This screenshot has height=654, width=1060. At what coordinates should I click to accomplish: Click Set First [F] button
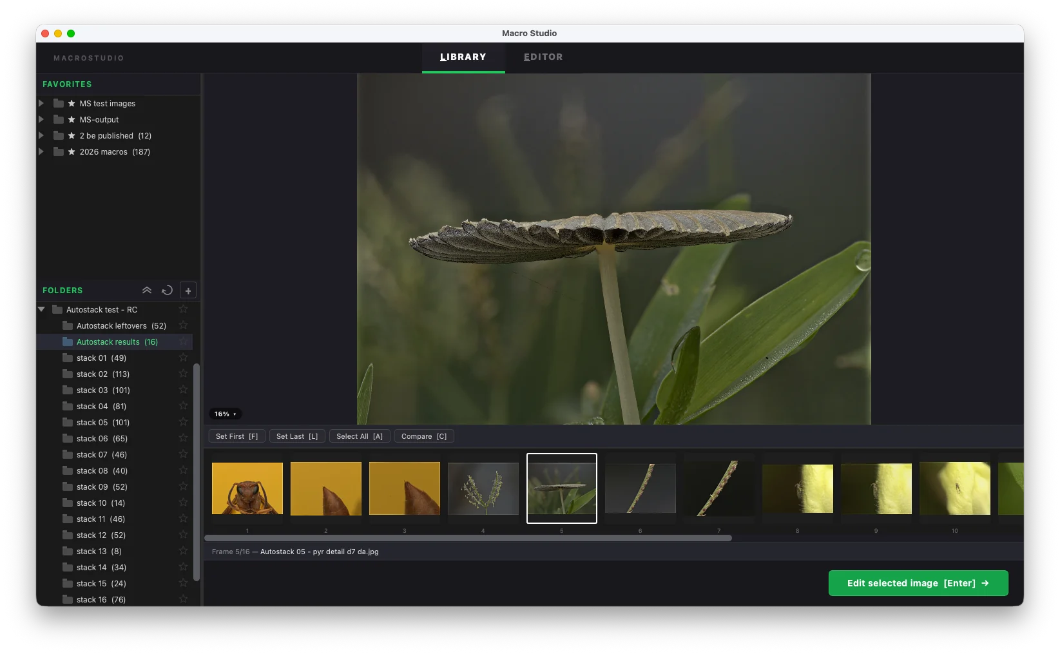pyautogui.click(x=236, y=436)
